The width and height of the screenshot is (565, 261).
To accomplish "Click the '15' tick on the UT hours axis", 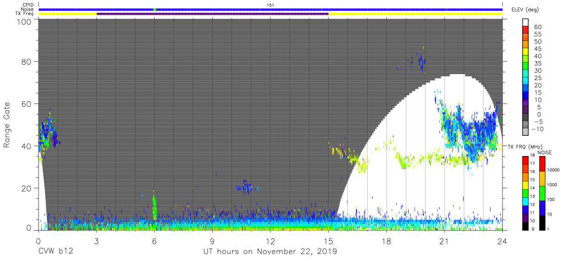I will [x=329, y=241].
